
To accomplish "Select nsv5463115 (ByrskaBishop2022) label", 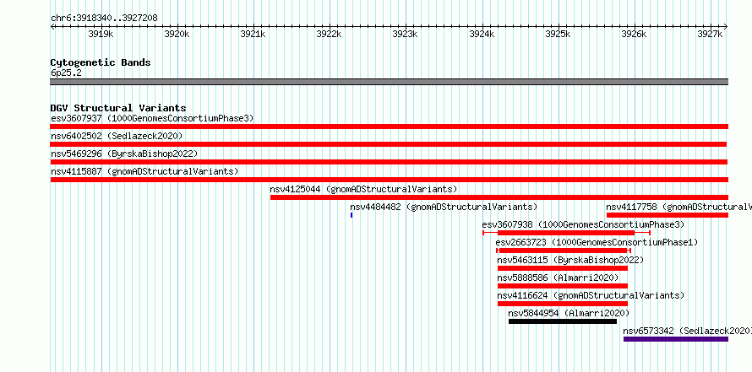I will (x=570, y=260).
